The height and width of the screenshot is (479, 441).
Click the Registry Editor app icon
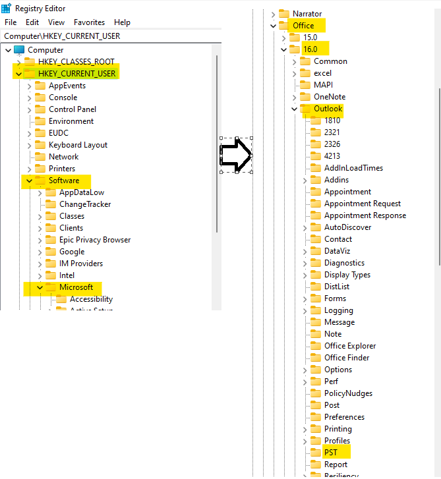coord(6,9)
